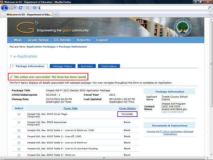
Task: Click the 'form has been saved' success message
Action: [x=48, y=77]
